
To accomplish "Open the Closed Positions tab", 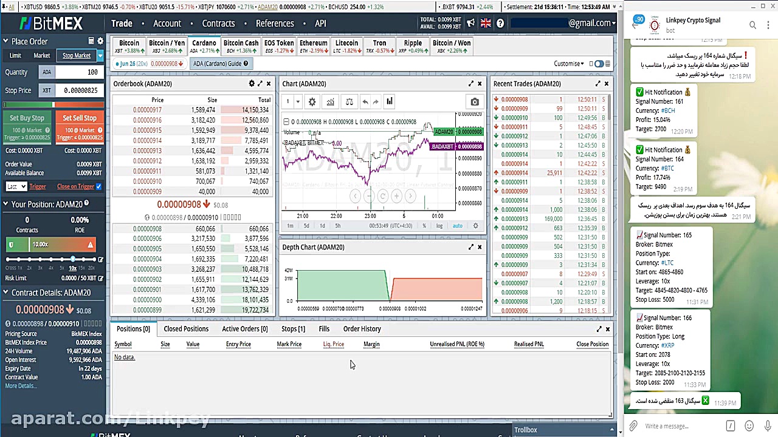I will tap(186, 329).
